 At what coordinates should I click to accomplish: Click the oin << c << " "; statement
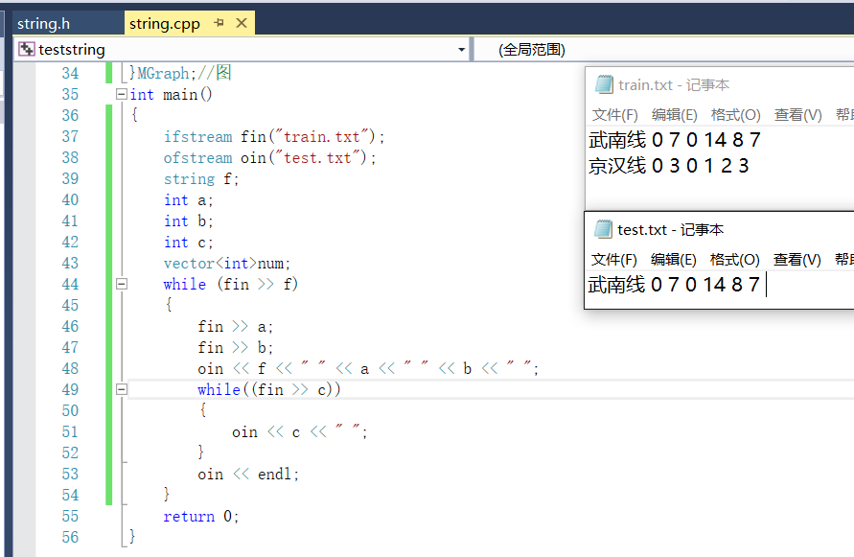300,432
